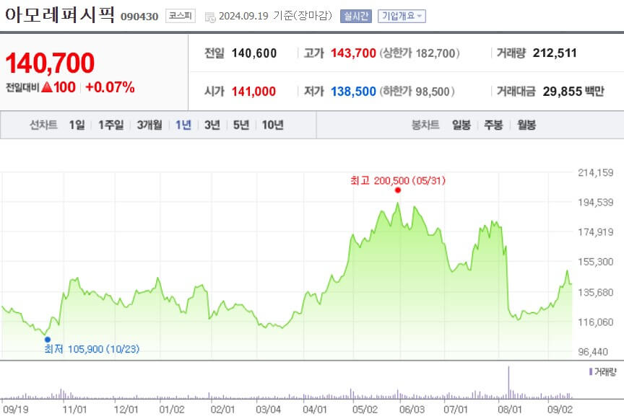The image size is (624, 419).
Task: Open the 기업개요 dropdown
Action: [x=402, y=16]
